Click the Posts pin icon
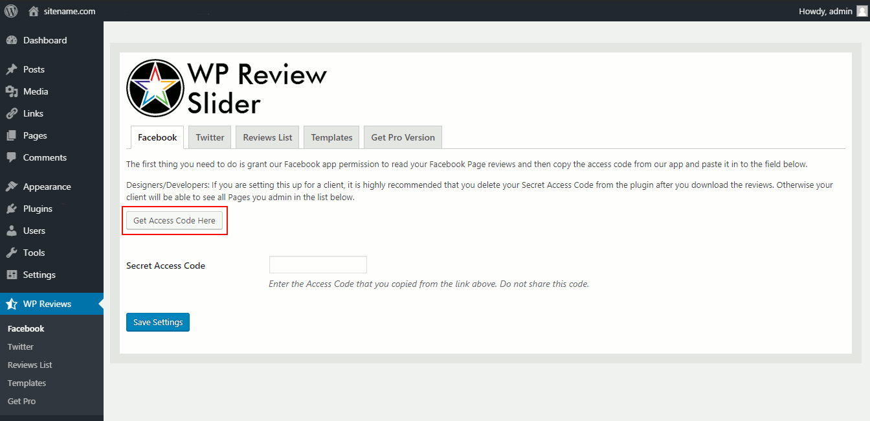Image resolution: width=870 pixels, height=421 pixels. (x=12, y=69)
